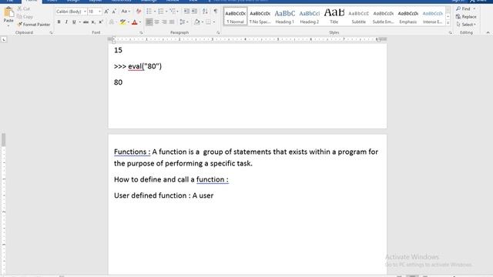Viewport: 493px width, 277px height.
Task: Apply bullet list formatting
Action: tap(149, 12)
